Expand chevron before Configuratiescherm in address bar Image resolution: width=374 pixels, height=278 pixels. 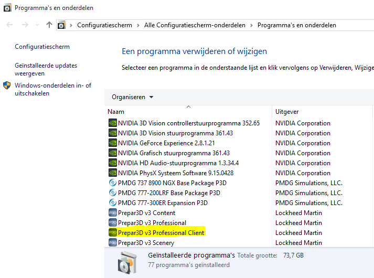71,25
